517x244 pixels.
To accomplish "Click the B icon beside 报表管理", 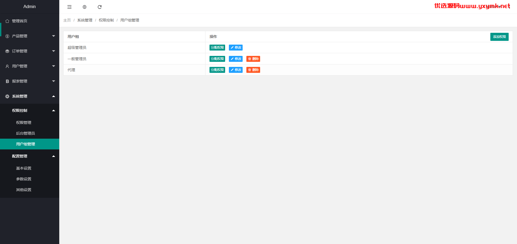I will [7, 81].
